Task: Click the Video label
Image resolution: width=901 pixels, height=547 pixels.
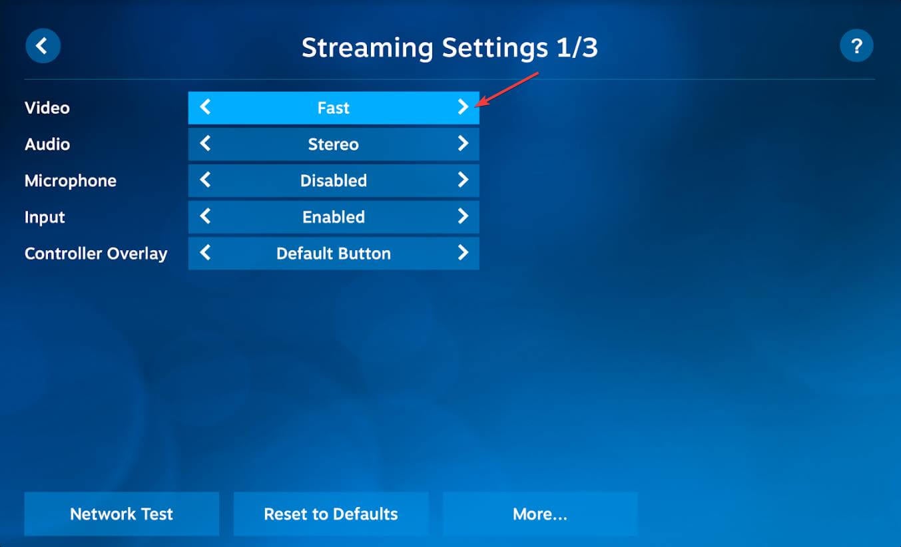Action: (x=47, y=108)
